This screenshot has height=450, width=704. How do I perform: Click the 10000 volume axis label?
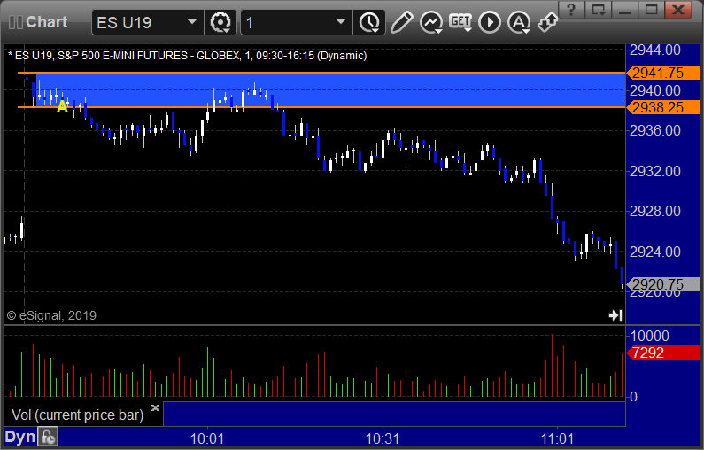tap(650, 336)
